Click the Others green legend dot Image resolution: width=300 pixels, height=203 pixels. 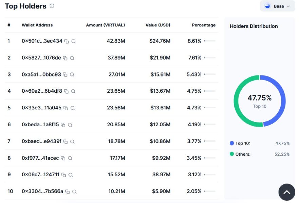point(232,154)
